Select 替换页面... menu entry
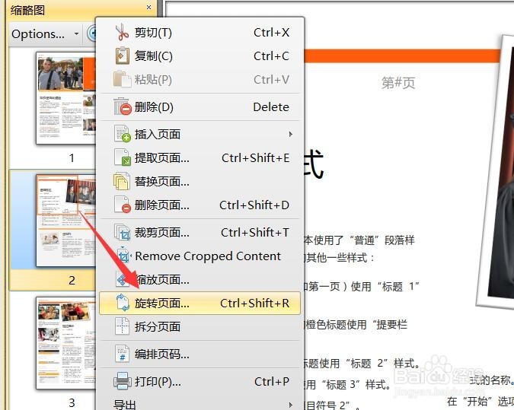This screenshot has height=410, width=514. click(200, 181)
